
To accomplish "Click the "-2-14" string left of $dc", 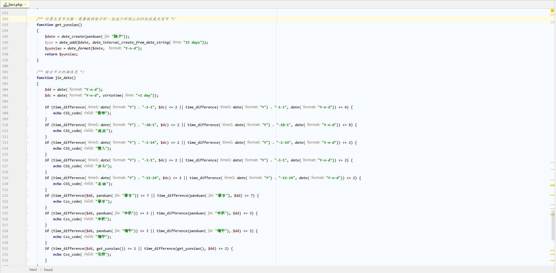I will [x=149, y=143].
